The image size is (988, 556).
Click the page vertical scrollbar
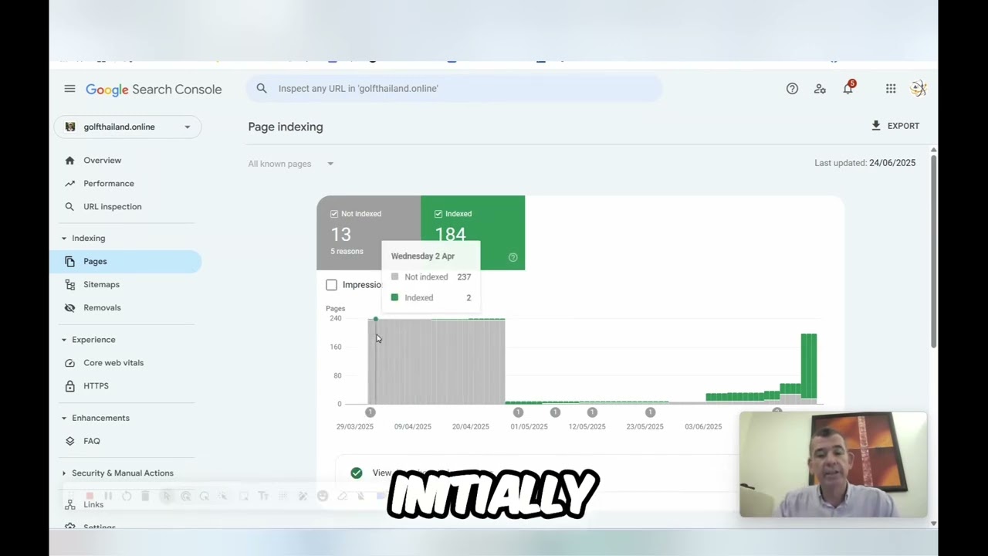point(934,251)
